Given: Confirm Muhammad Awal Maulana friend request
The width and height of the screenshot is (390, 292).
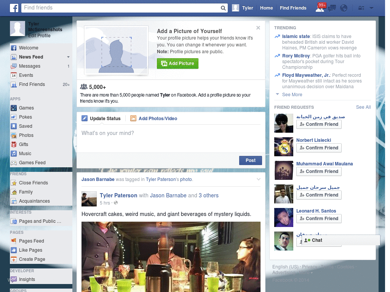Looking at the screenshot, I should pyautogui.click(x=319, y=171).
